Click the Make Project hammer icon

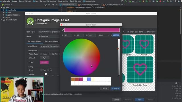point(126,1)
